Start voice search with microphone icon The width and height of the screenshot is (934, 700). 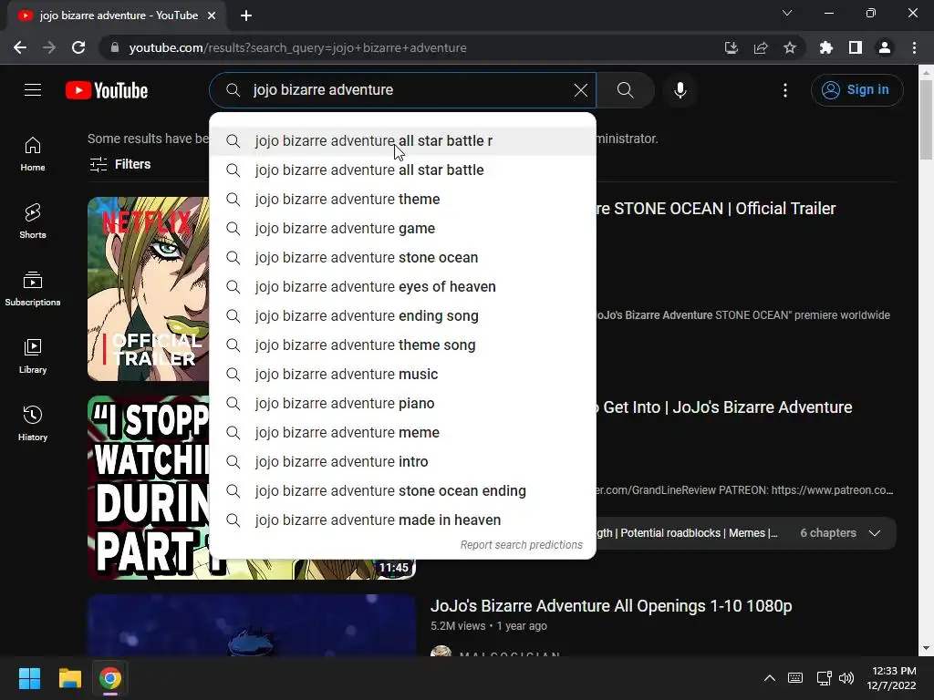680,90
